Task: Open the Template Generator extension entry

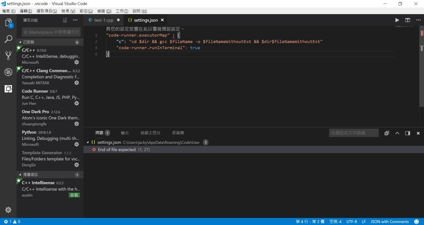Action: coord(50,158)
